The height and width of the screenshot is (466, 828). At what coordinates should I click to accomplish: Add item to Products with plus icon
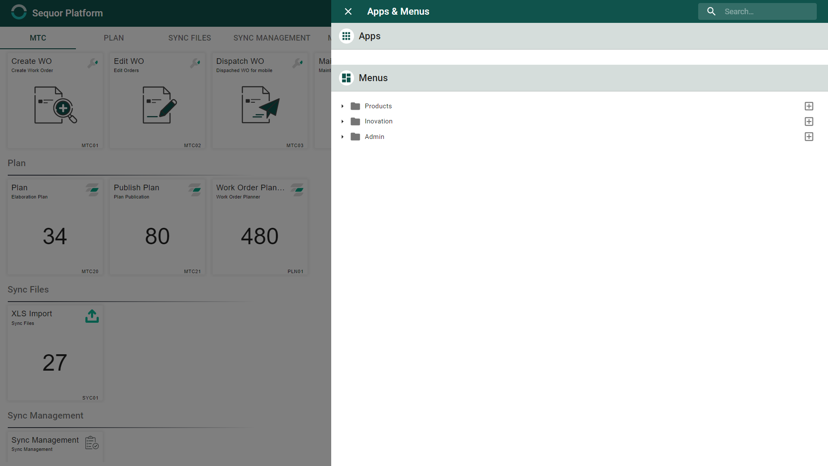809,106
